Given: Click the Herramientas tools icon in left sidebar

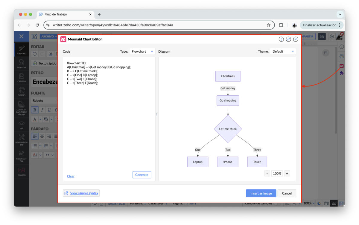Looking at the screenshot, I should [22, 140].
